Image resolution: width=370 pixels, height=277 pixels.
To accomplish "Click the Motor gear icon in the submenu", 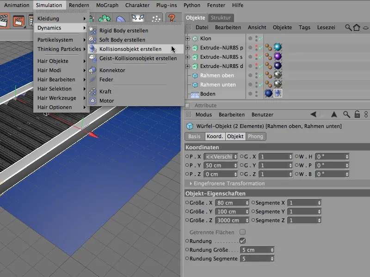I will [x=92, y=101].
